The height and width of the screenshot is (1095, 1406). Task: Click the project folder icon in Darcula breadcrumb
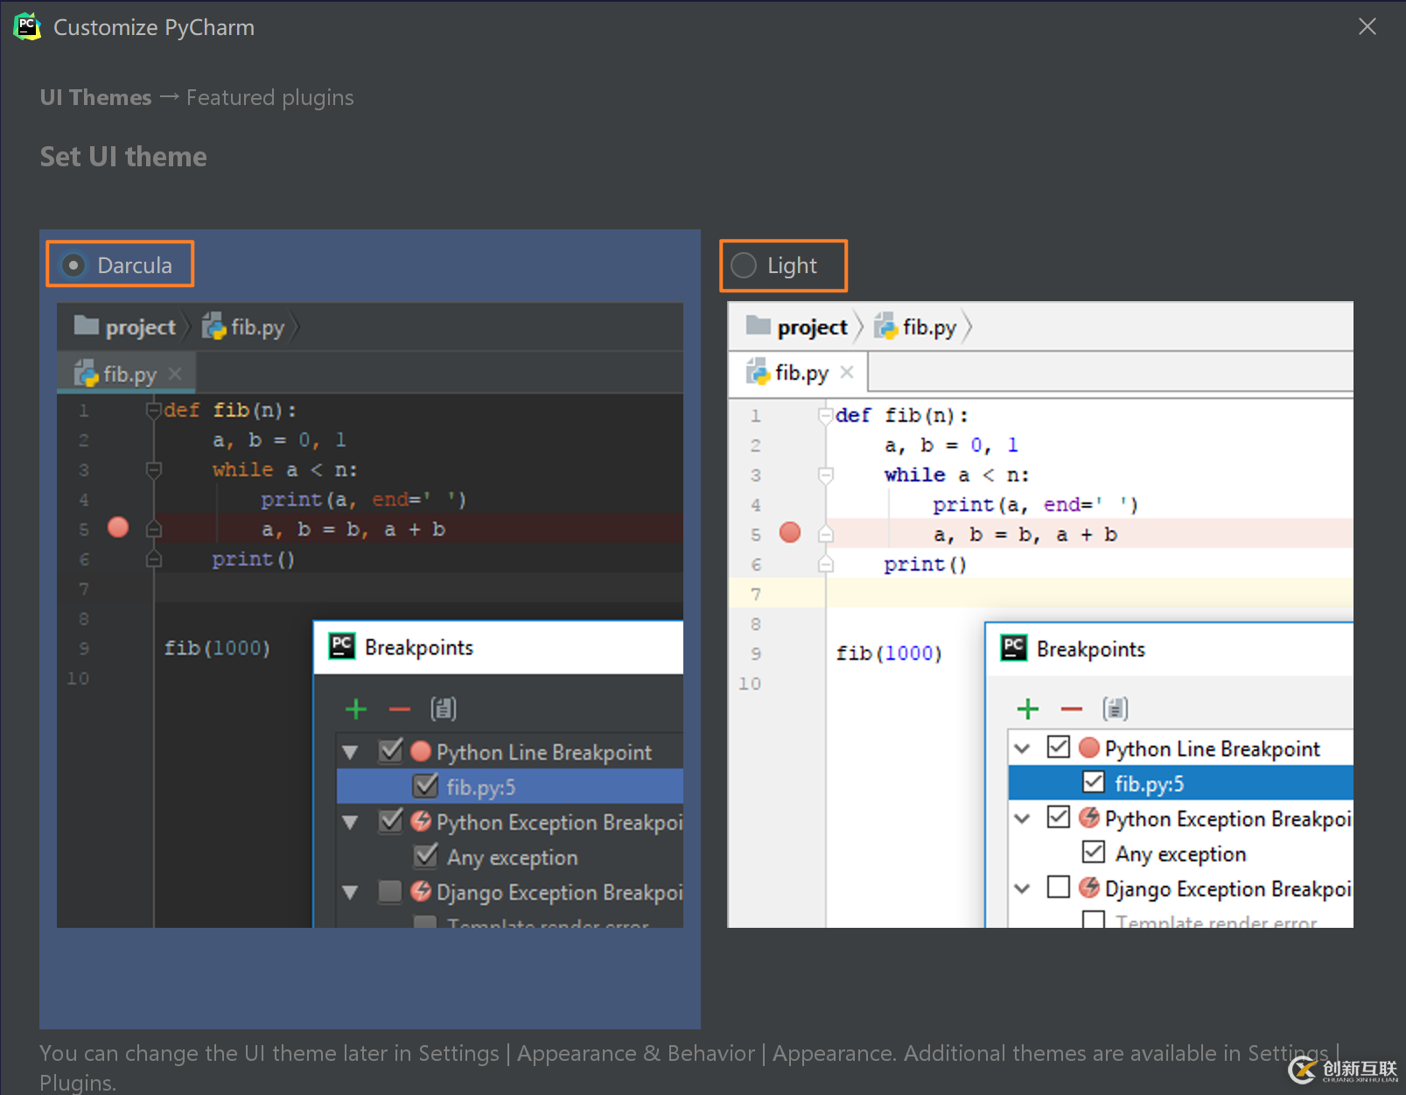click(x=86, y=326)
